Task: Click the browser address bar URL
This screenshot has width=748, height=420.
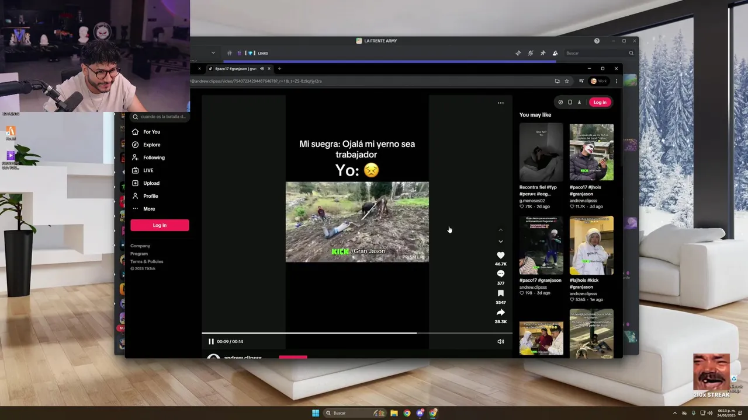Action: 257,81
